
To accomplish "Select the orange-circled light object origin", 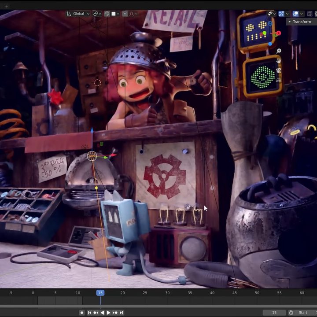I will [92, 156].
